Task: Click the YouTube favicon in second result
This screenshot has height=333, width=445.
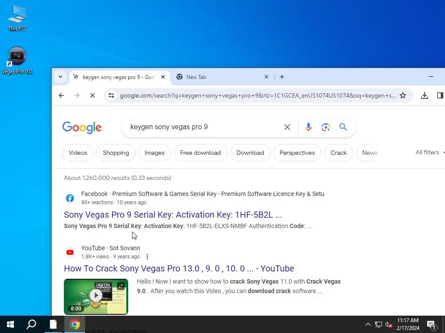Action: click(x=70, y=252)
